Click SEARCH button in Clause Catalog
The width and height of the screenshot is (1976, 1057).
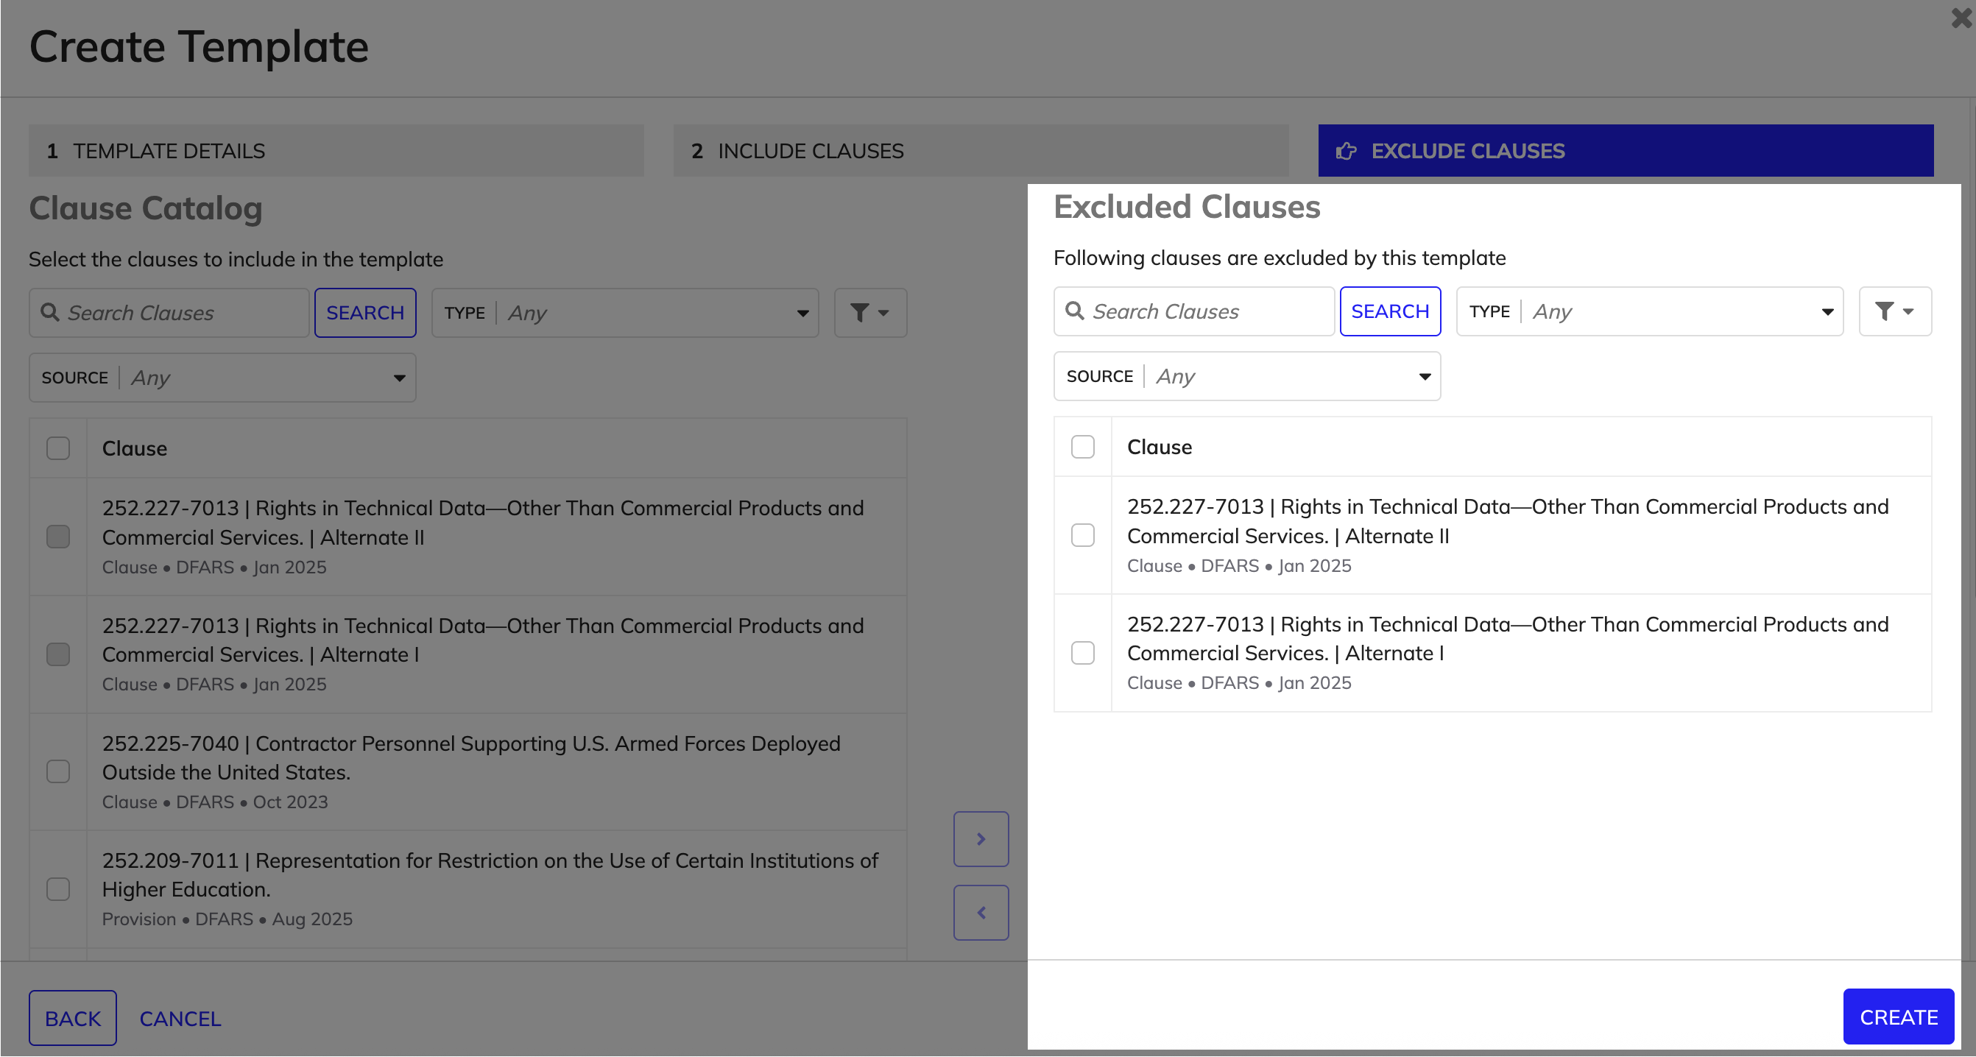click(365, 313)
